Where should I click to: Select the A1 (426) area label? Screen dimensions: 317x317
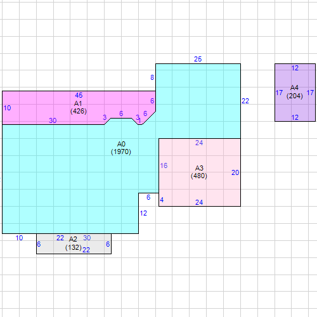point(79,107)
